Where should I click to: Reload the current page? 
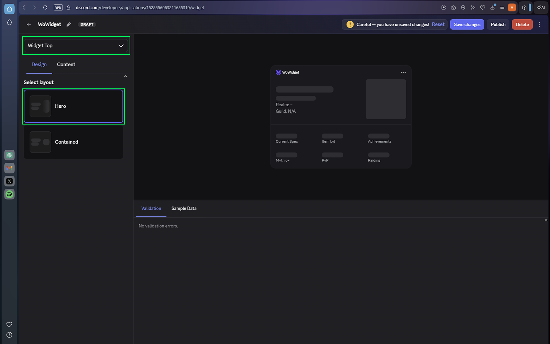[x=45, y=7]
